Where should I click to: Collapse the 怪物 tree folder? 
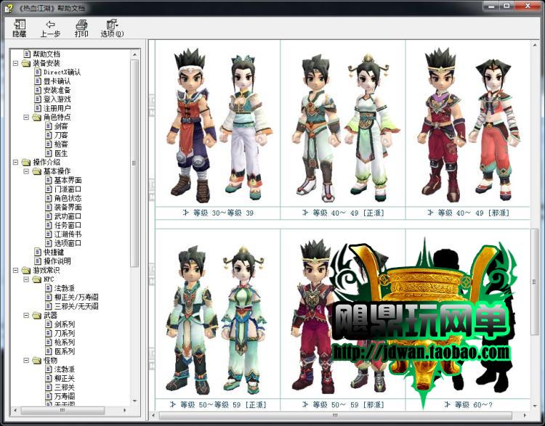click(26, 361)
